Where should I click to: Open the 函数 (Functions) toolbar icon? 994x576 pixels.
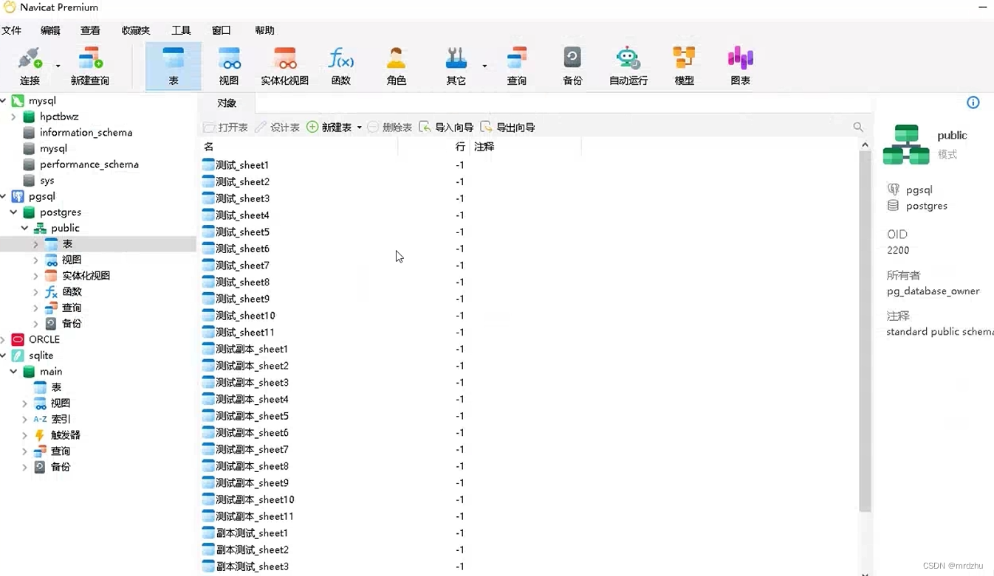point(340,65)
